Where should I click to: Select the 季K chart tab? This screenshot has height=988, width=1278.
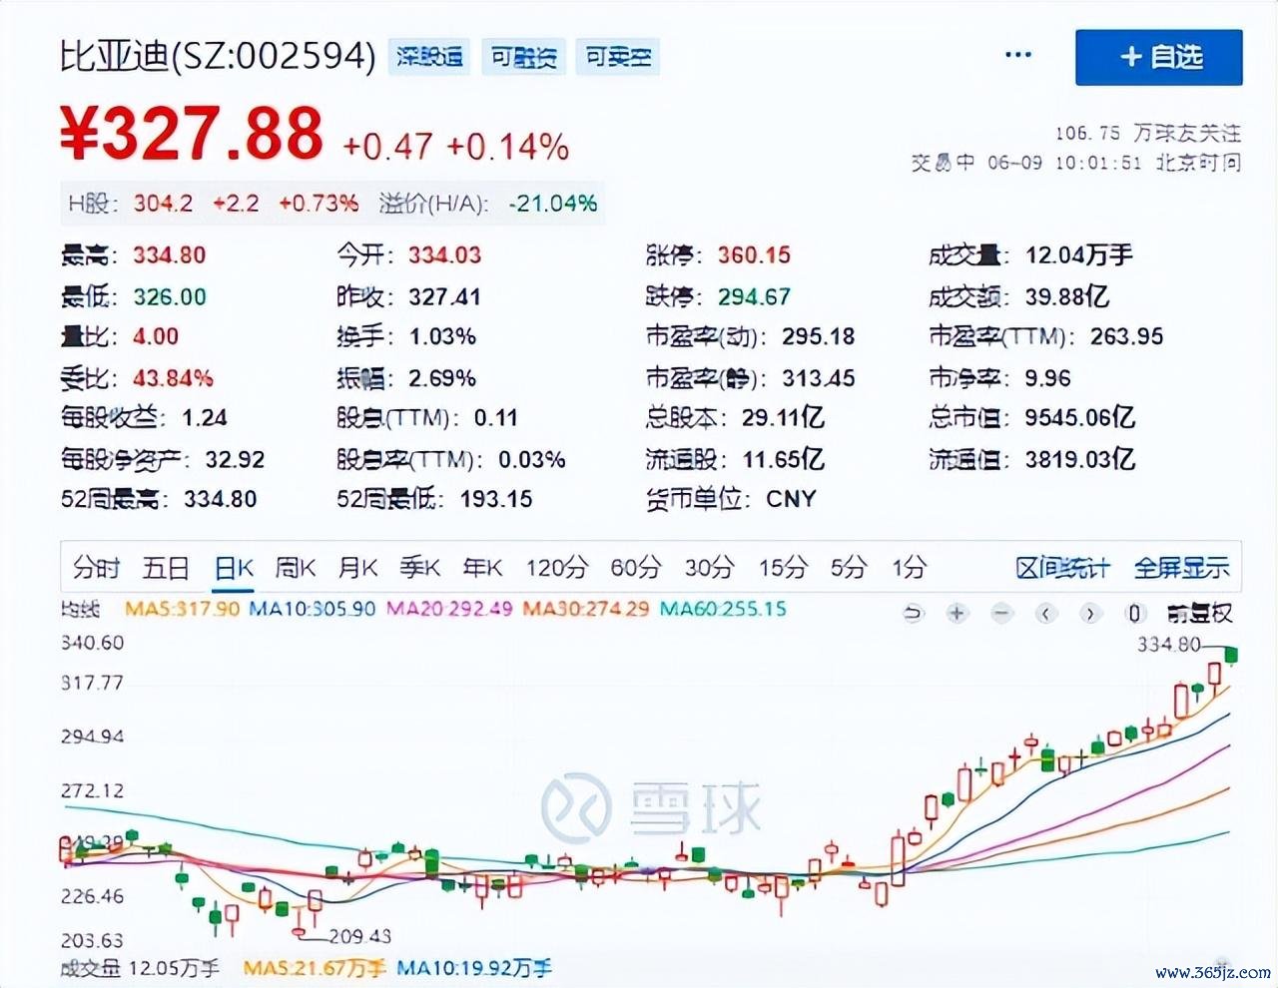(x=420, y=568)
